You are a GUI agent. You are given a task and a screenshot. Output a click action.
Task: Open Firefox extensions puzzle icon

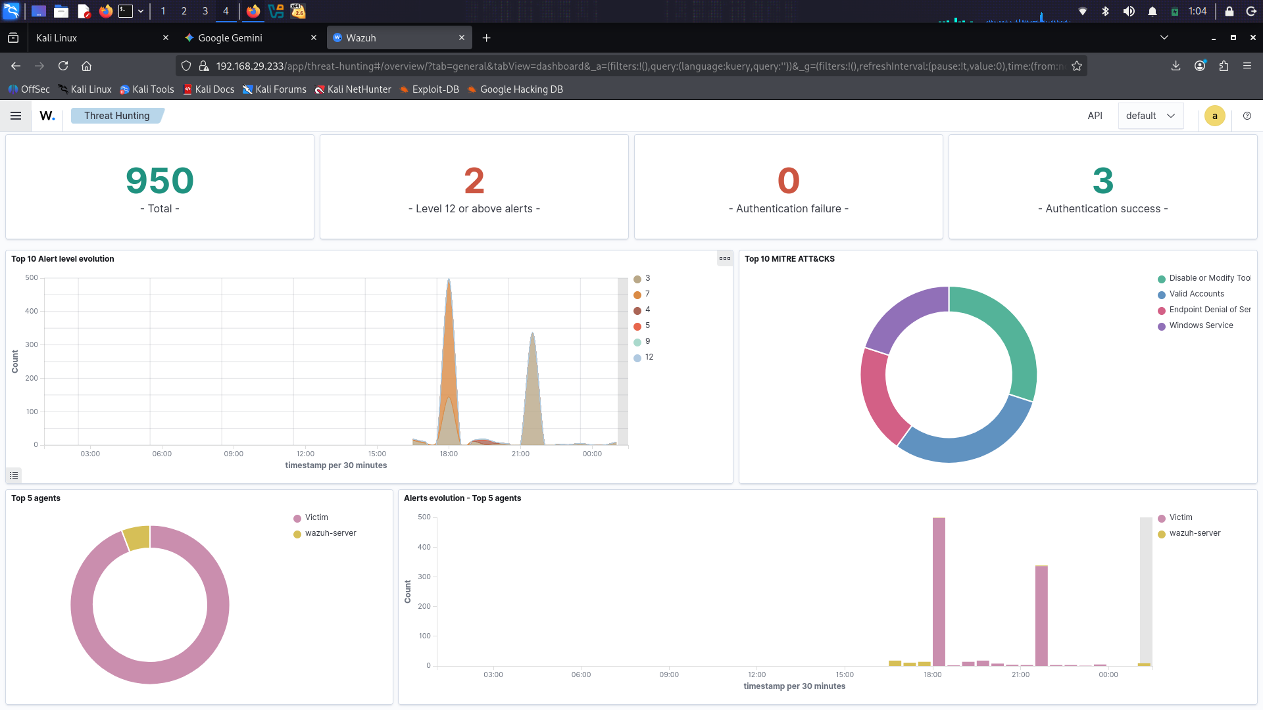1224,66
